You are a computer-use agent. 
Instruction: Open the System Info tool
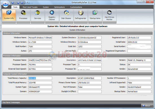coord(9,17)
